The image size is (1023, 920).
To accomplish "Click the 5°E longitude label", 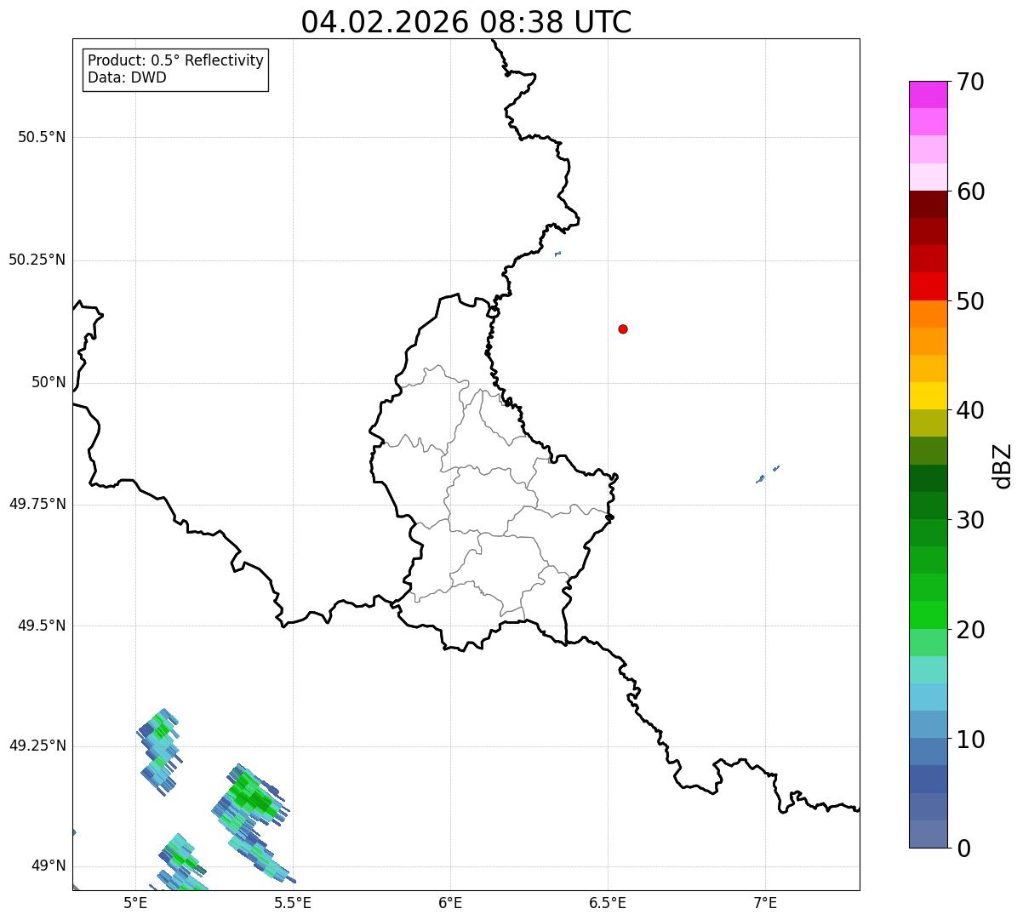I will point(135,903).
